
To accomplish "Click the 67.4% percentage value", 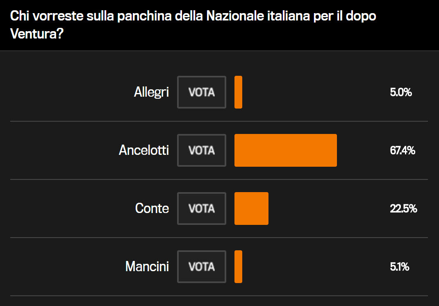I will point(403,151).
